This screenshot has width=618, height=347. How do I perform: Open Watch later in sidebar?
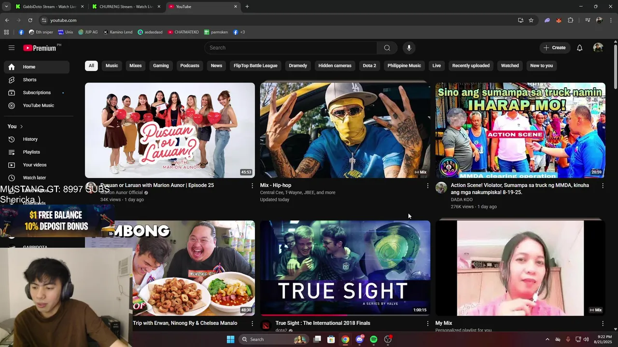[37, 178]
